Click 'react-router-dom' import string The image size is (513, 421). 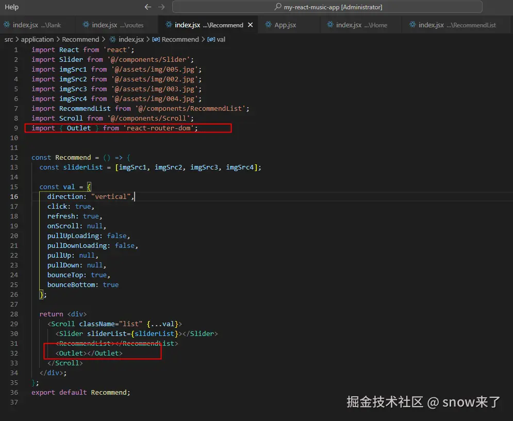[159, 128]
